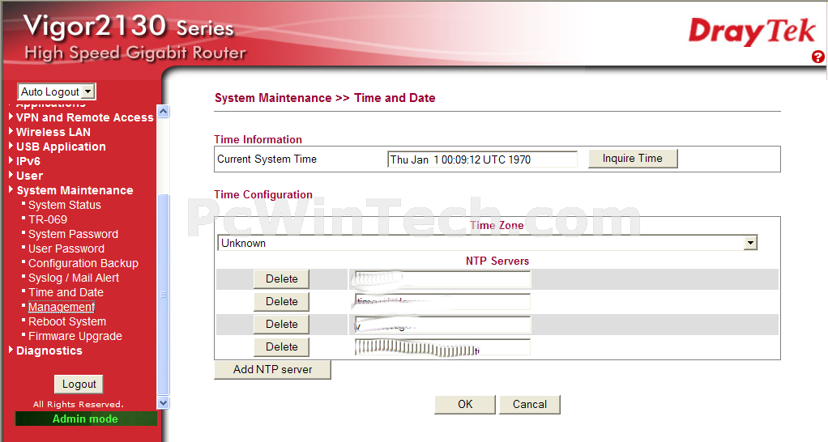Screen dimensions: 828x442
Task: Click the Cancal button
Action: pos(530,405)
